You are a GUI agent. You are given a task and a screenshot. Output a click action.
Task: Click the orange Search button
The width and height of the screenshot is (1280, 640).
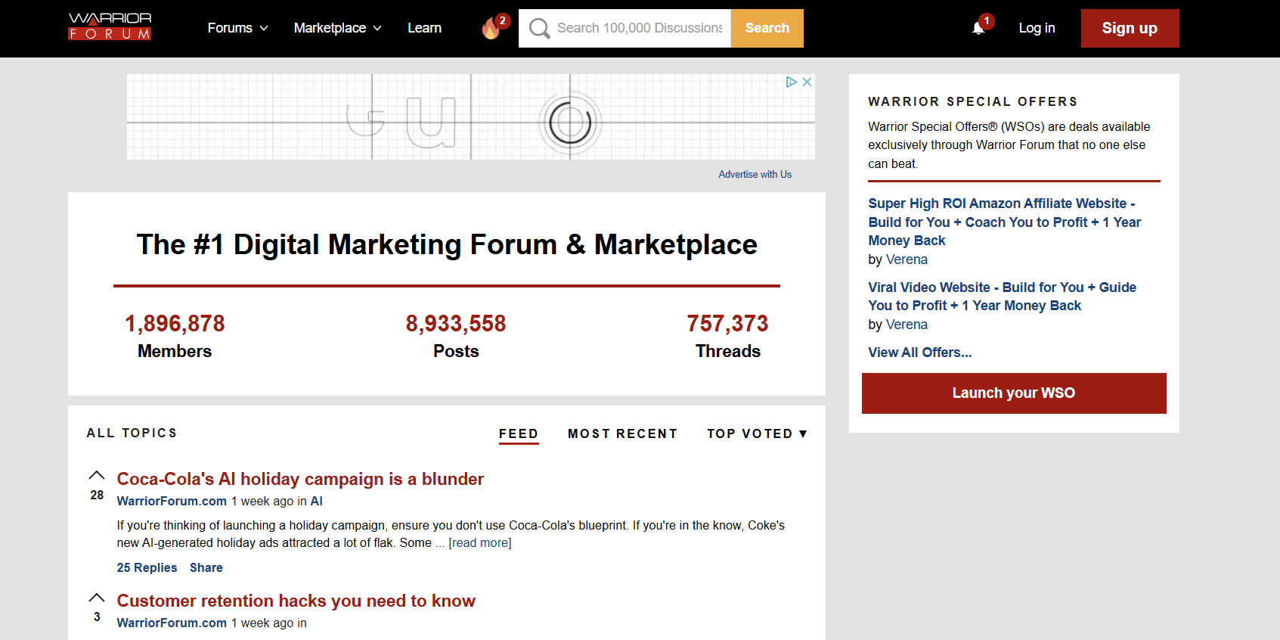[767, 28]
